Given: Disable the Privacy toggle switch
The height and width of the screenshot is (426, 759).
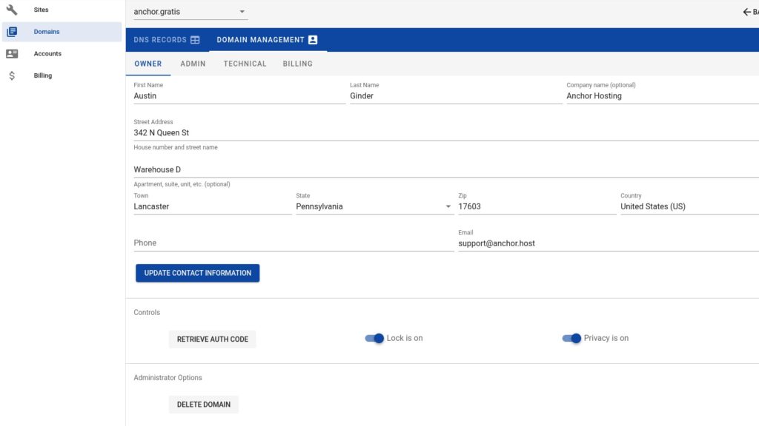Looking at the screenshot, I should [571, 338].
